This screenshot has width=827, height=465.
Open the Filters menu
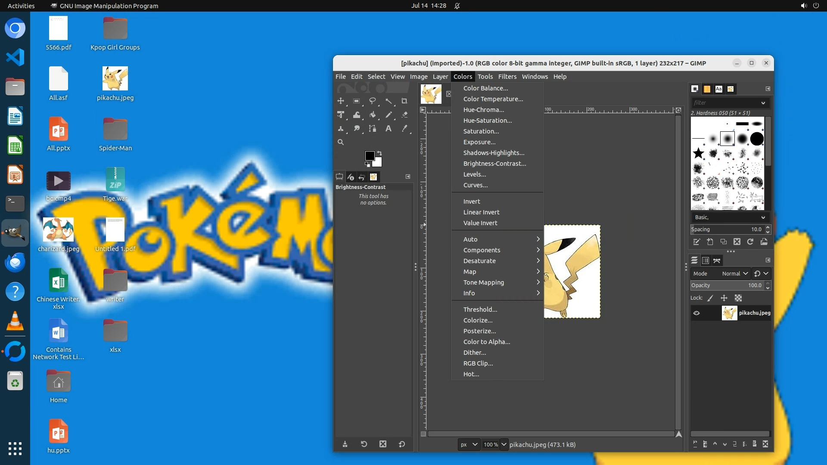pyautogui.click(x=507, y=77)
